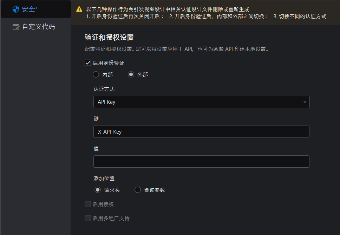Choose the 查询参数 radio option
Viewport: 340px width, 235px height.
(x=138, y=190)
